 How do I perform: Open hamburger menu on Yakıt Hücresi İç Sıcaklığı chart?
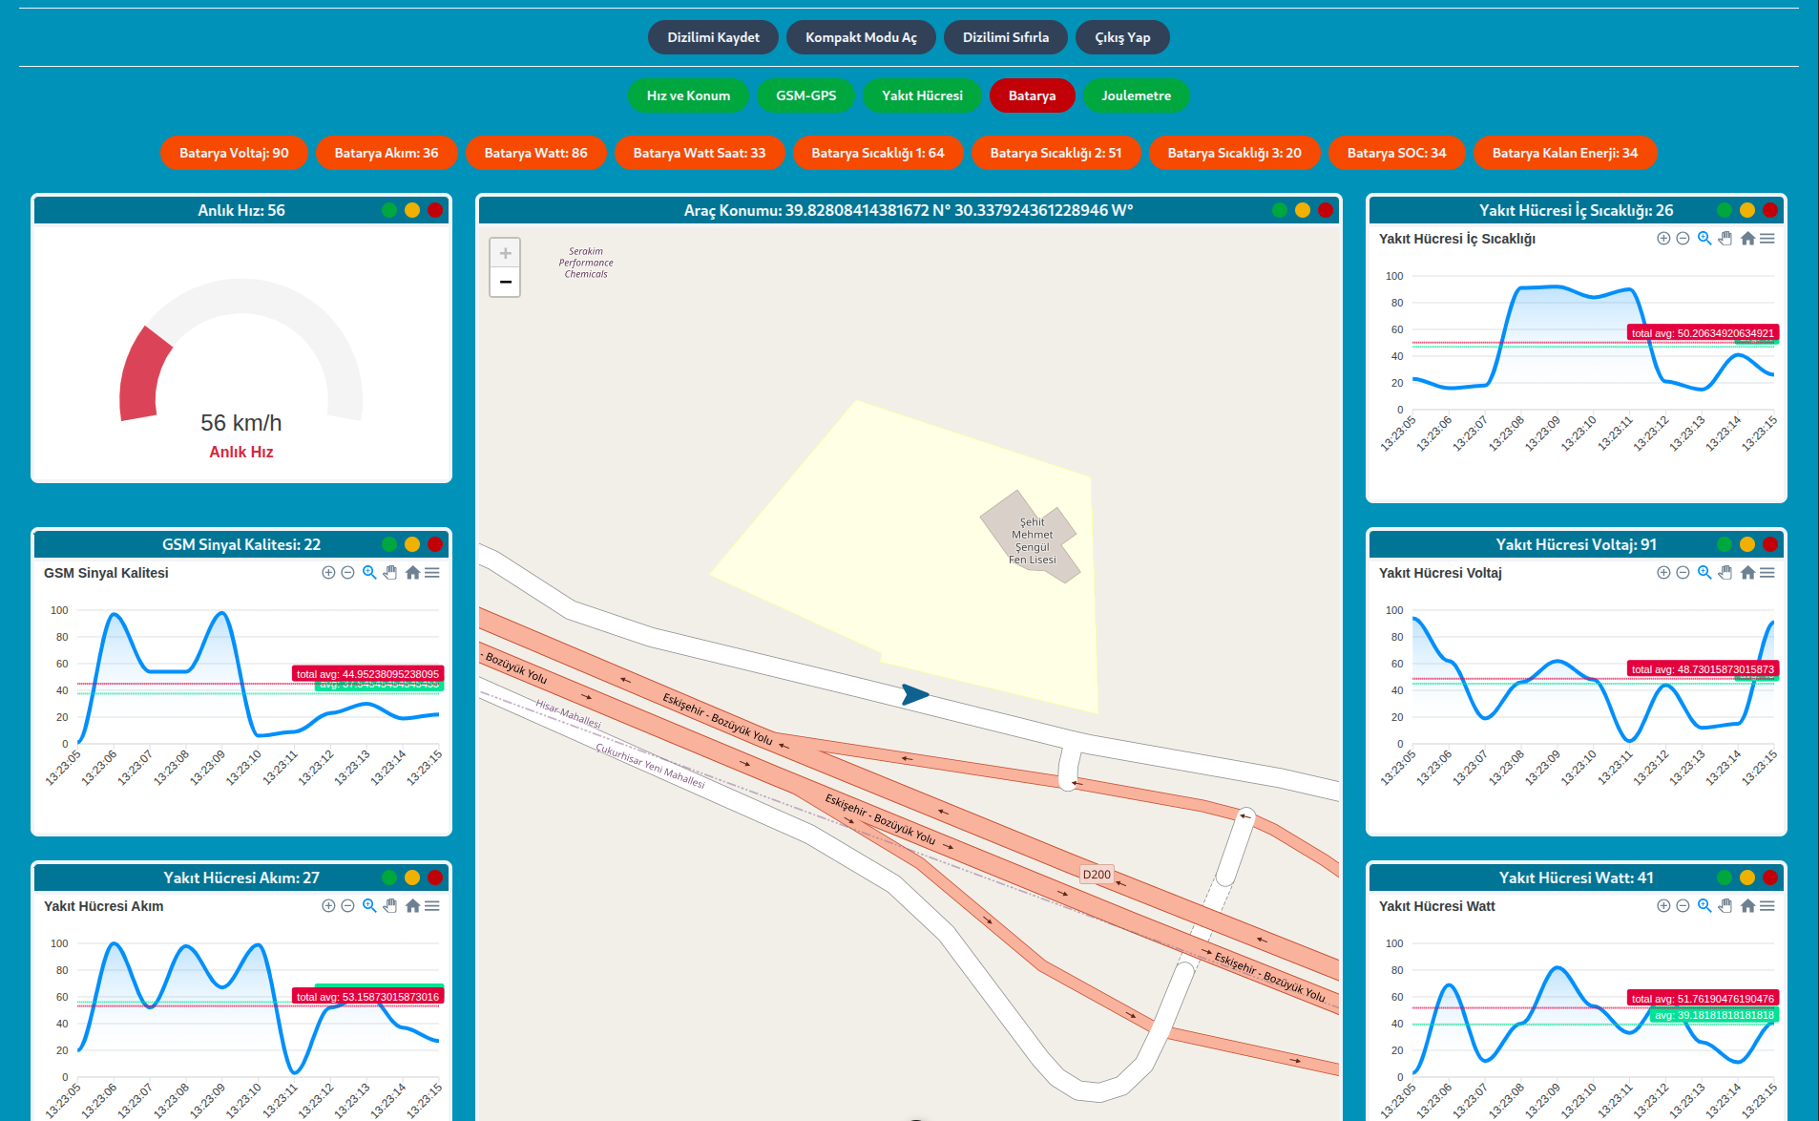(x=1767, y=239)
